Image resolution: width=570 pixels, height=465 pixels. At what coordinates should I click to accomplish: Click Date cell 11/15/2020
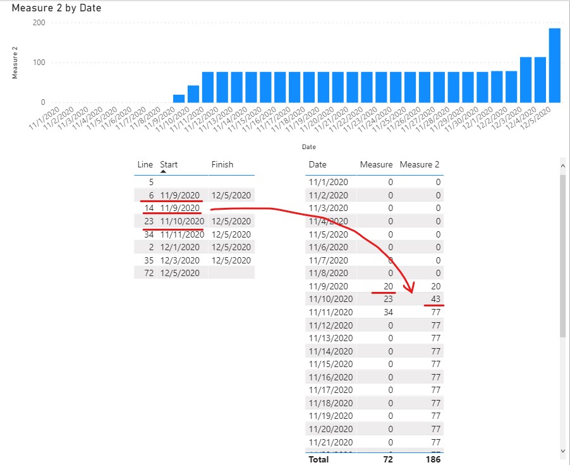(x=330, y=364)
